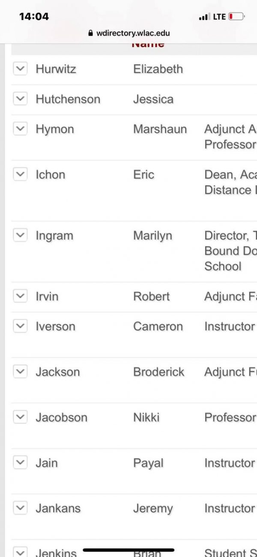Select the Hurwitz last name cell
The height and width of the screenshot is (557, 257).
[x=56, y=69]
